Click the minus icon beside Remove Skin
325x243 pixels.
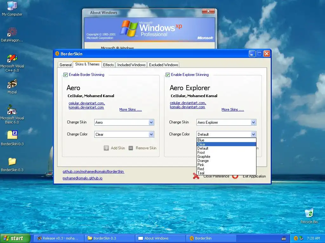coord(130,148)
